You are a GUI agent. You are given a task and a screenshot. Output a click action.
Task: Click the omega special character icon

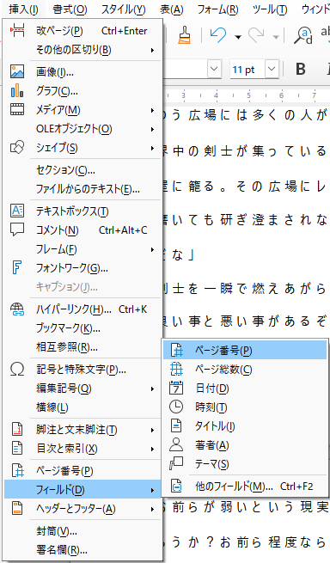coord(17,369)
